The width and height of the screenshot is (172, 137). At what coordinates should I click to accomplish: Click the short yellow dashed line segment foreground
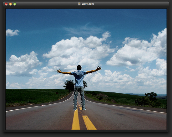point(89,123)
